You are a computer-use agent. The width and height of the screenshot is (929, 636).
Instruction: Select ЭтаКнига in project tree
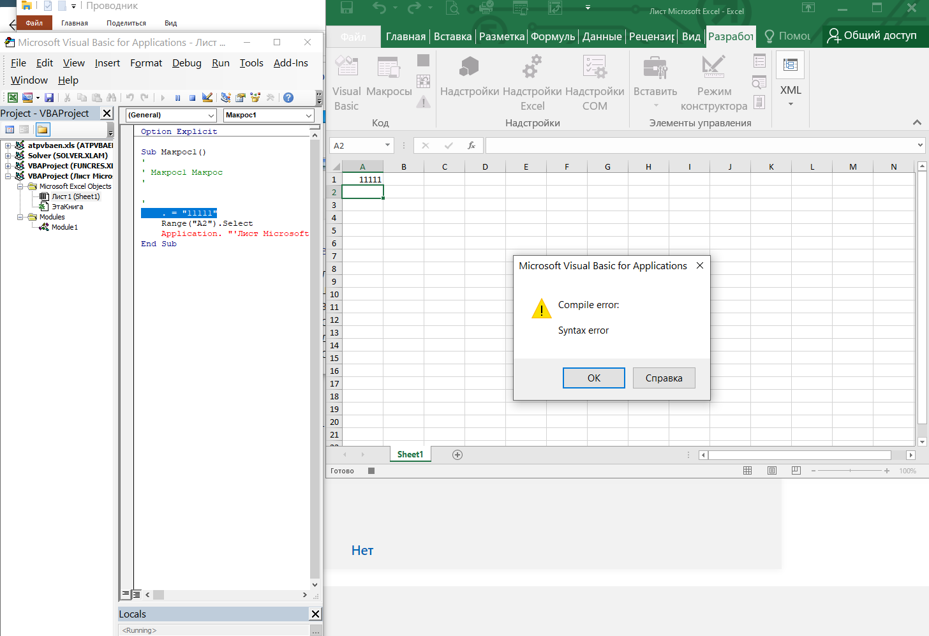tap(67, 207)
